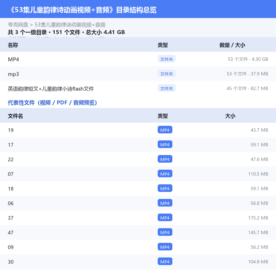This screenshot has height=278, width=276.
Task: Click 大小 header in the file table
Action: [230, 116]
